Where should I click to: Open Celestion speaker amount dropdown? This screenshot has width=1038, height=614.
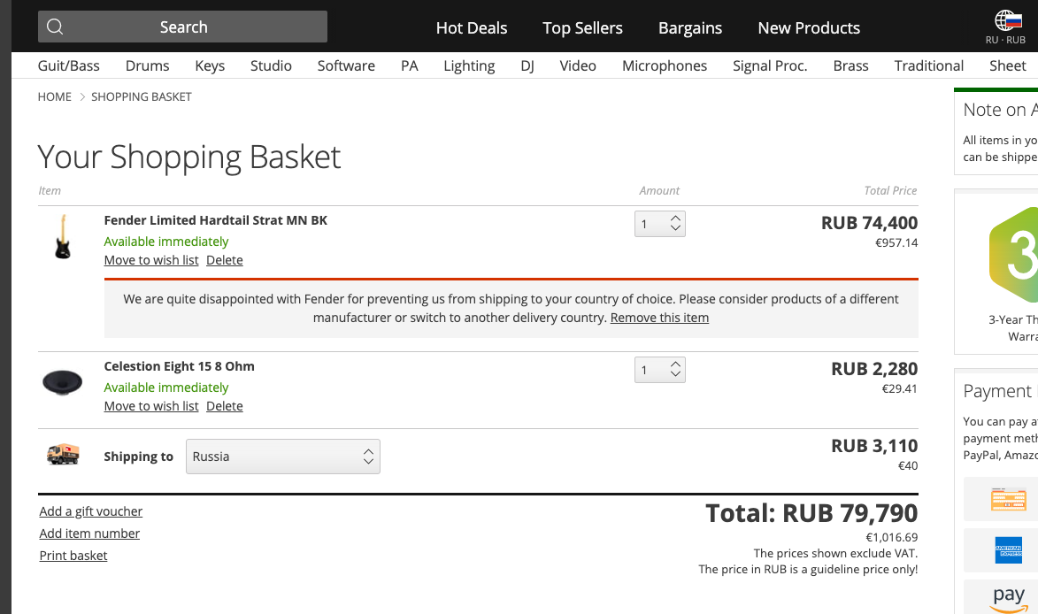click(x=659, y=370)
